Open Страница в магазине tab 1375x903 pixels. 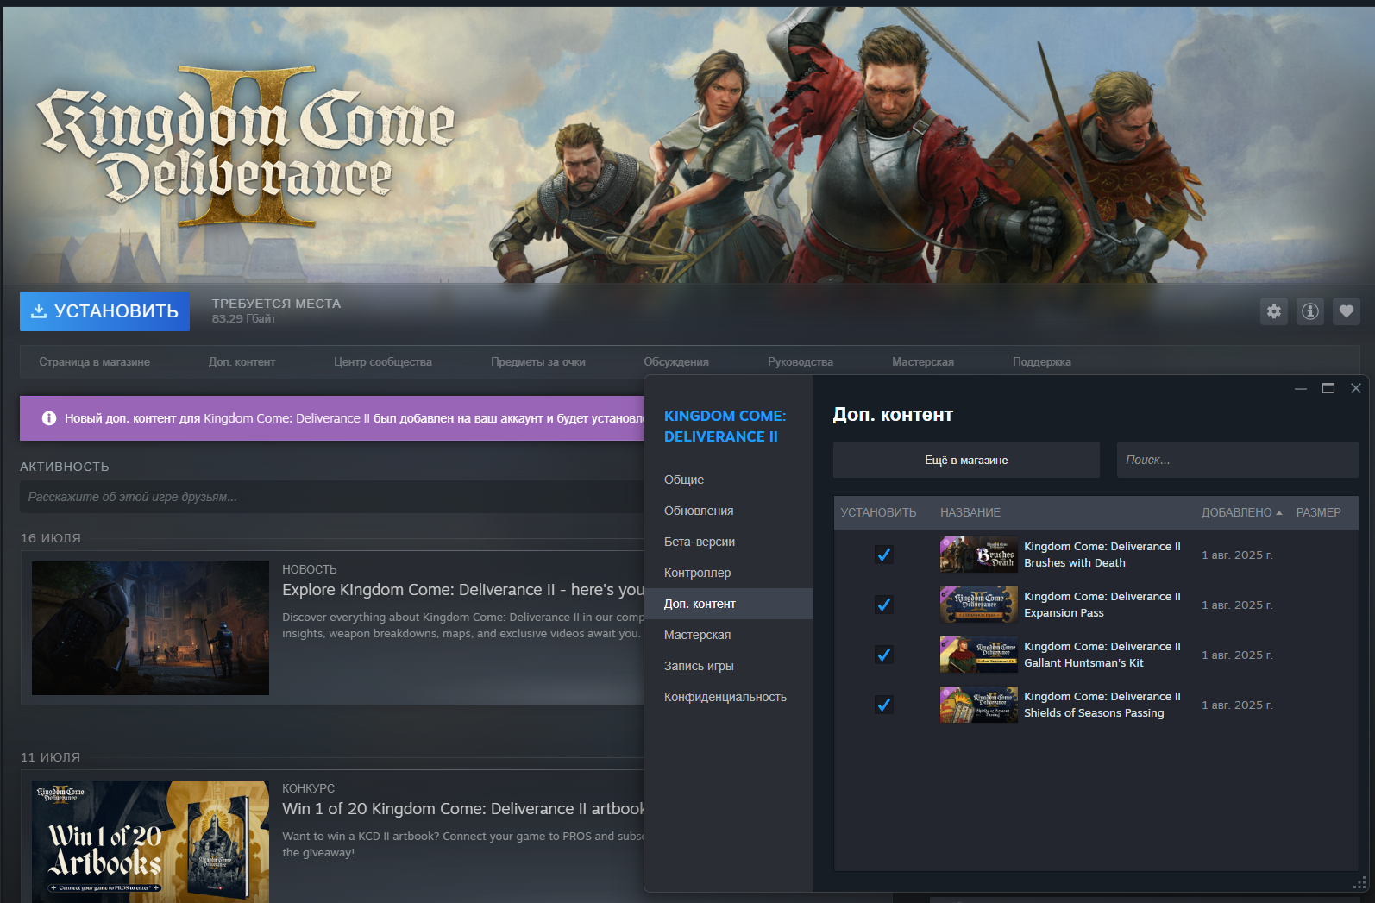[x=94, y=361]
